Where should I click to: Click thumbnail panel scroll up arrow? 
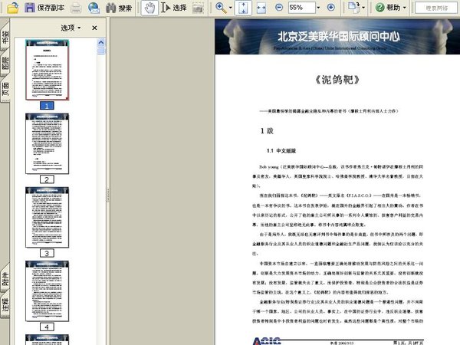(x=101, y=42)
